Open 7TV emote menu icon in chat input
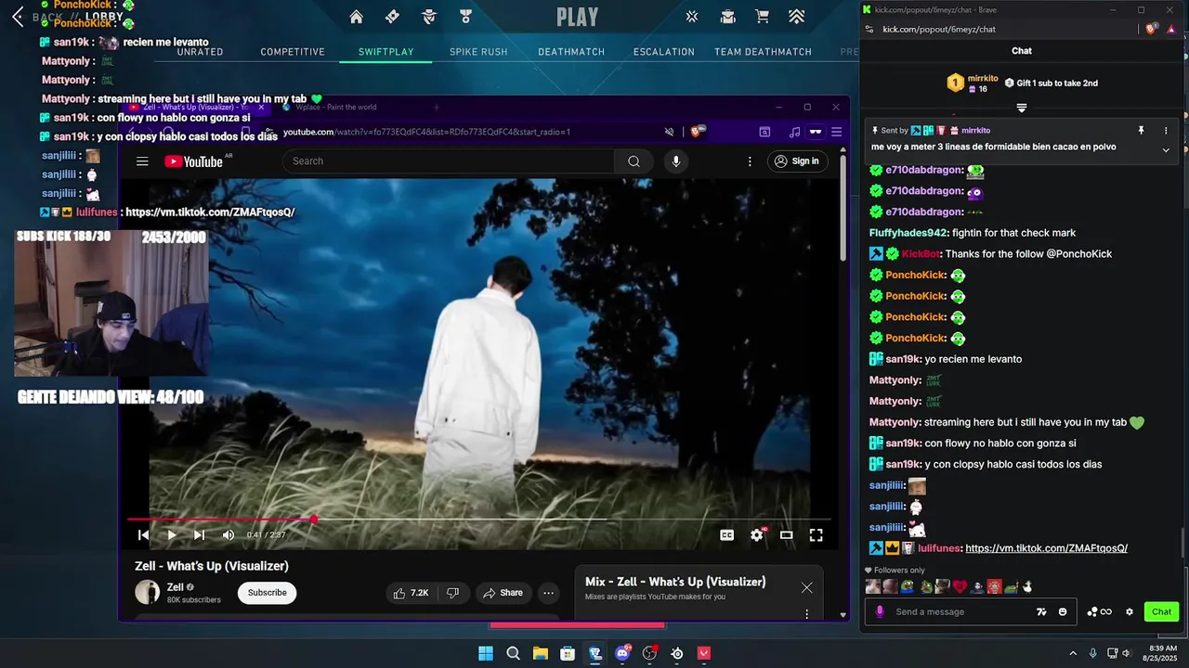The width and height of the screenshot is (1189, 668). click(x=1041, y=611)
